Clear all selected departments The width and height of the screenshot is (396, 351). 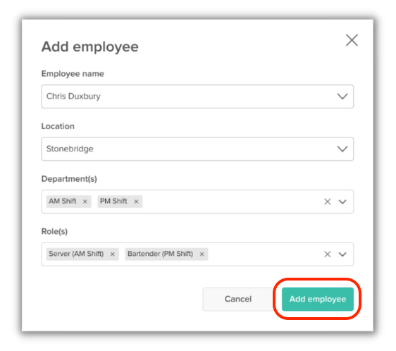328,202
